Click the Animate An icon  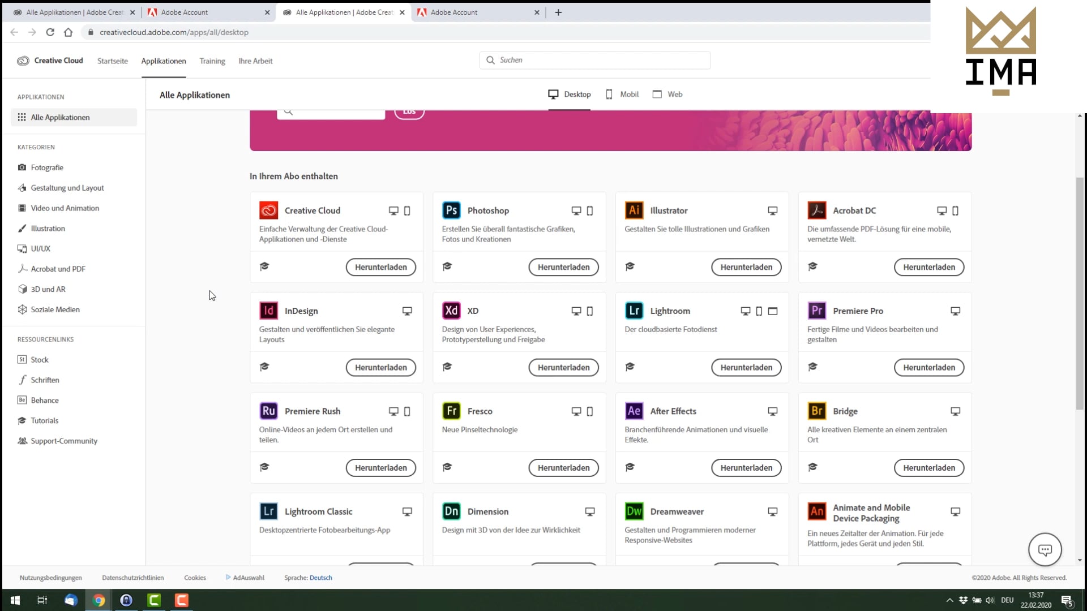[x=817, y=511]
